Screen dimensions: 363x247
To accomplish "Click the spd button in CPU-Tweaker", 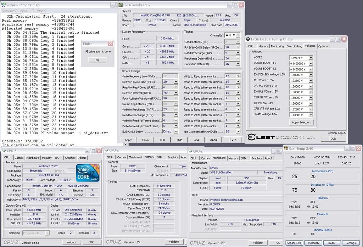I will (x=196, y=140).
